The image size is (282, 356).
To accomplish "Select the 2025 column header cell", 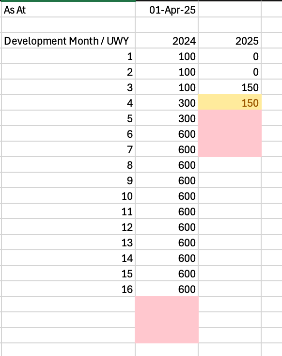I will point(230,41).
